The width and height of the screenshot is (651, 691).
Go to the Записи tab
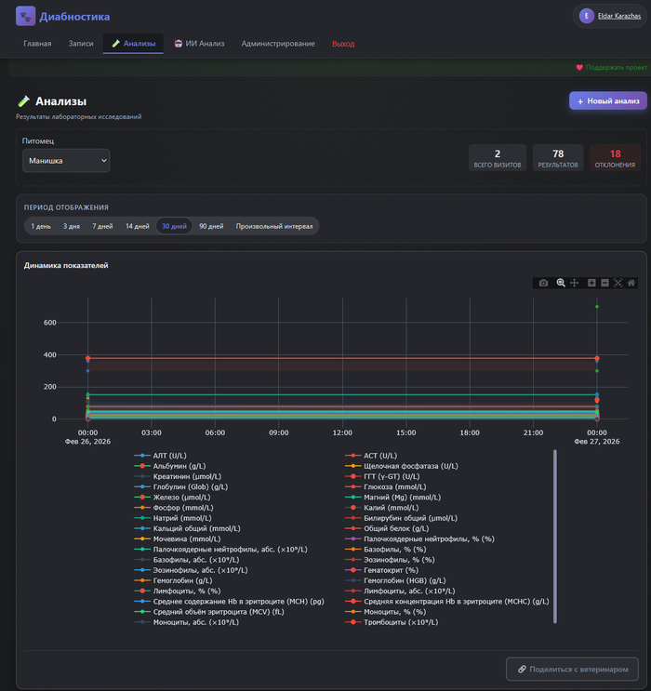[x=81, y=44]
